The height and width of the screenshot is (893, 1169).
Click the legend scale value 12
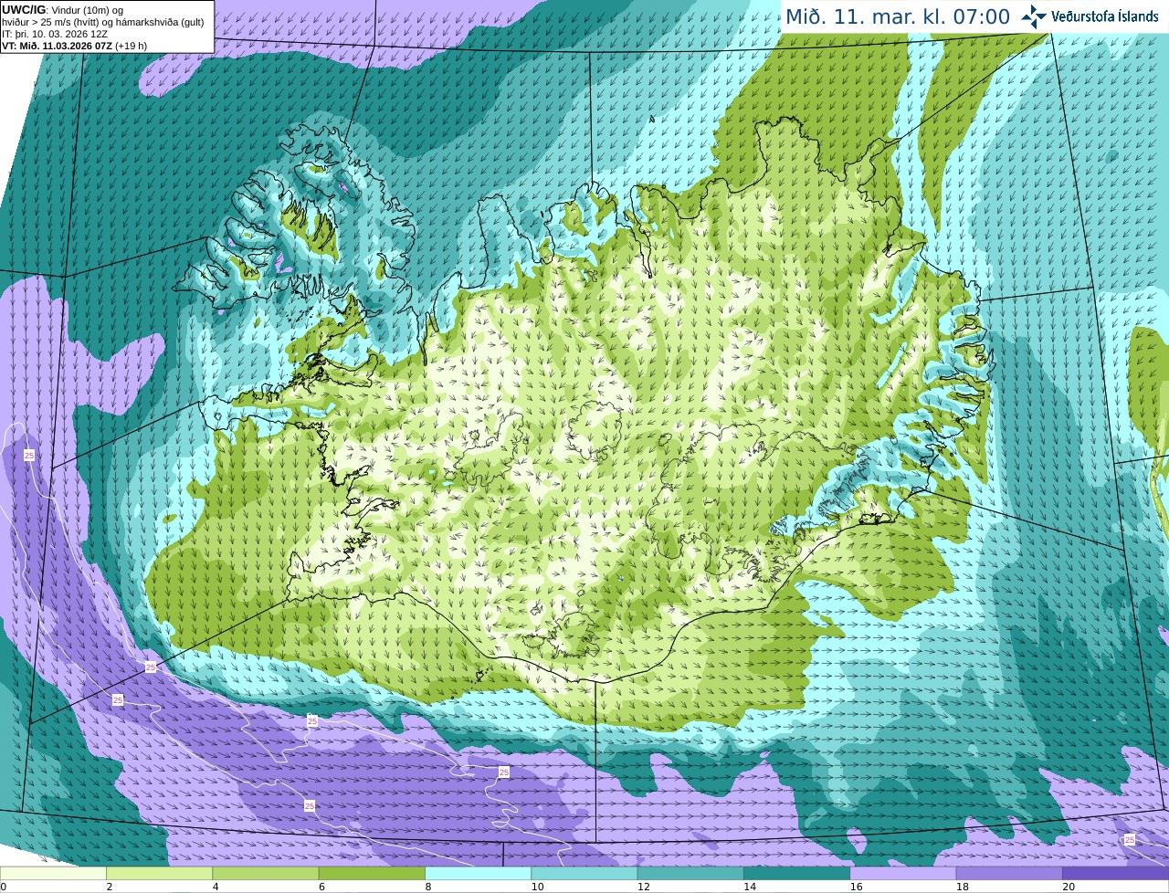(x=643, y=887)
